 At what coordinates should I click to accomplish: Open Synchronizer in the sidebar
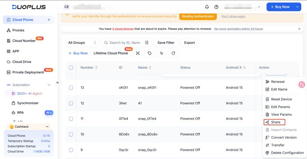coord(28,103)
